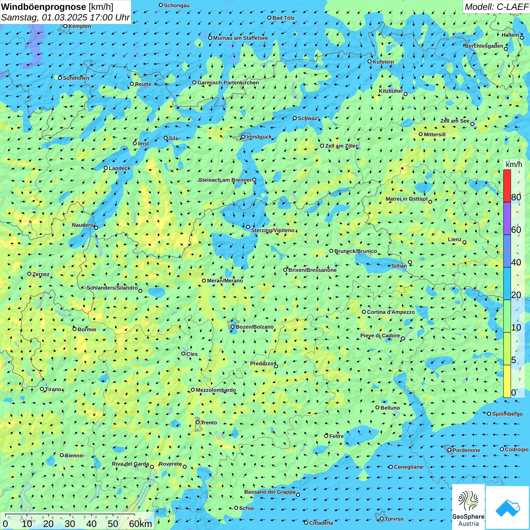Screen dimensions: 530x530
Task: Click the yellow 0-5 km/h legend color
Action: (507, 381)
